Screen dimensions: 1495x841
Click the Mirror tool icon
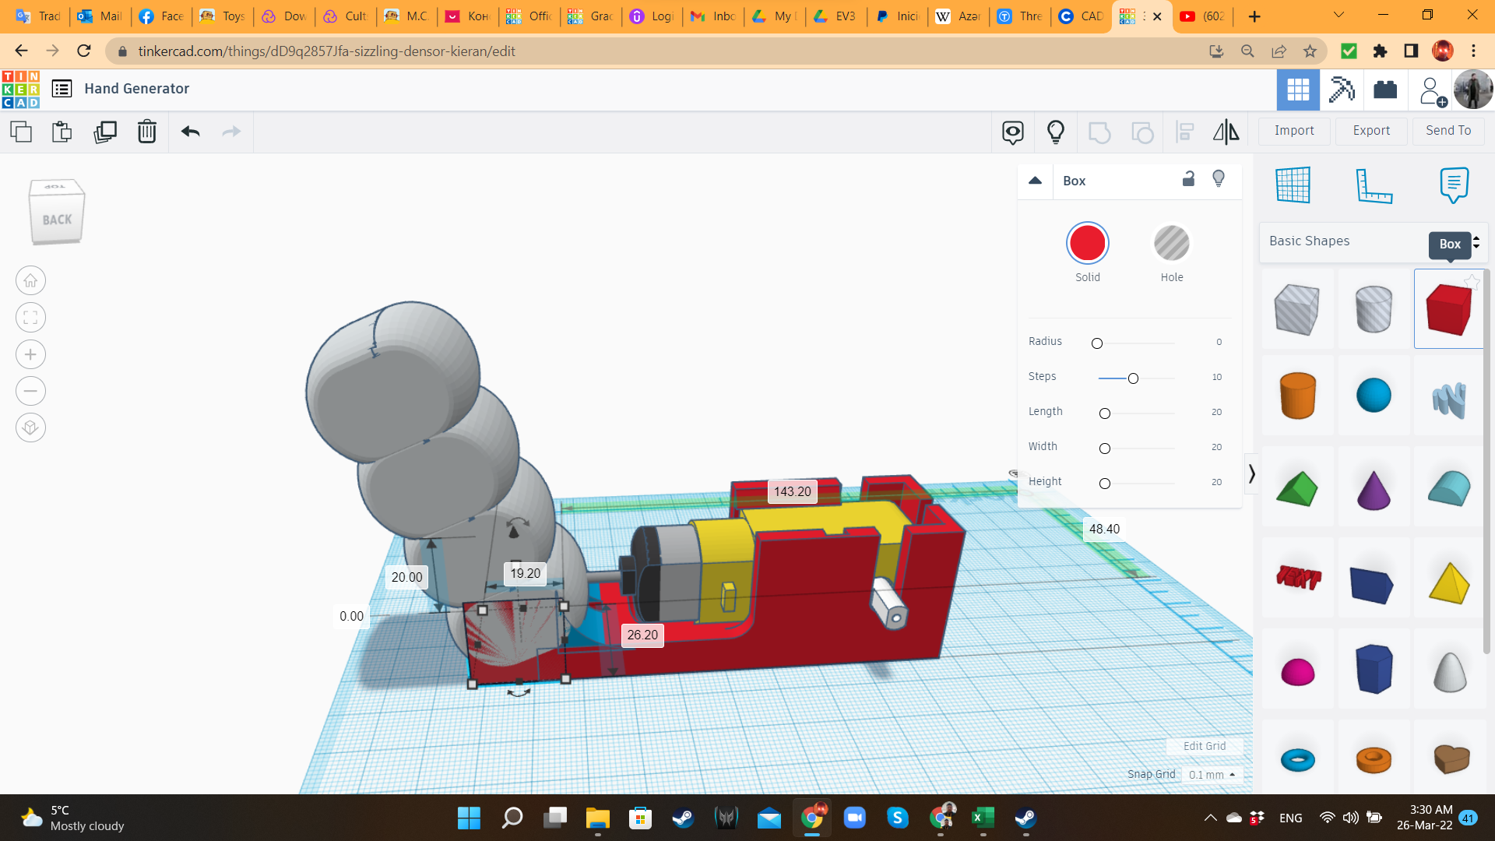(x=1226, y=132)
